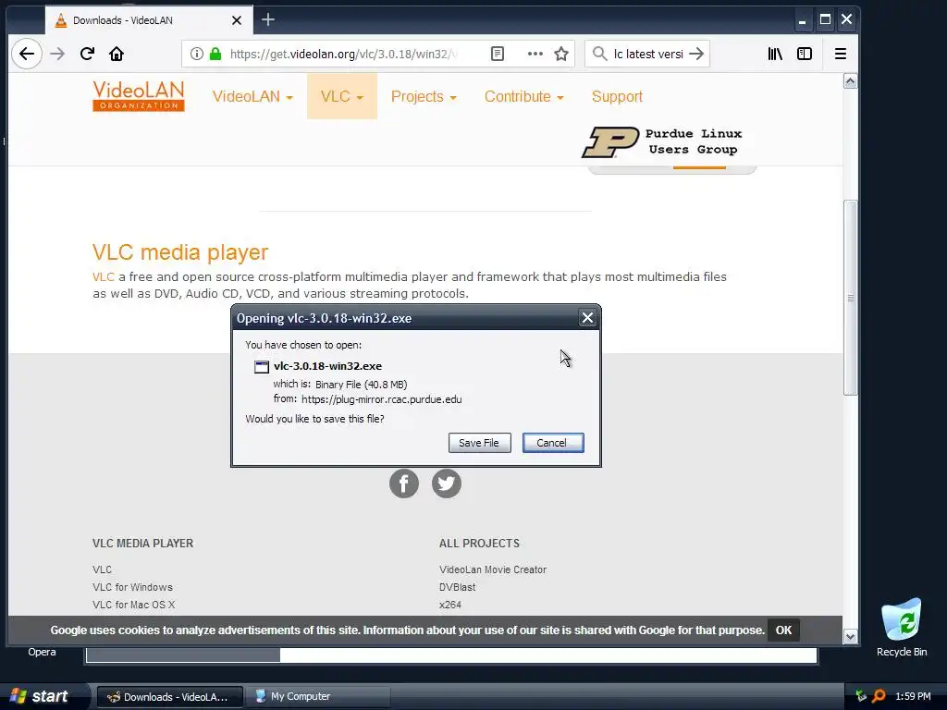Click the file name vlc-3.0.18-win32.exe

(327, 366)
